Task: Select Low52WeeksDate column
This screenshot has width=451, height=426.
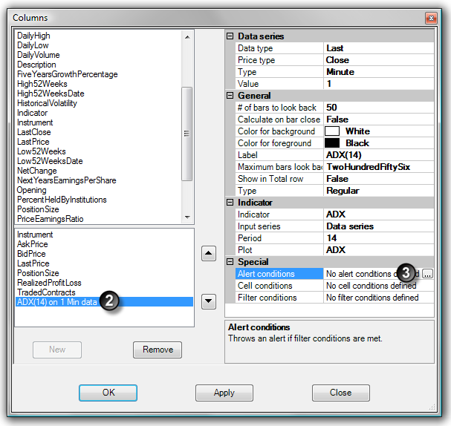Action: click(x=50, y=161)
